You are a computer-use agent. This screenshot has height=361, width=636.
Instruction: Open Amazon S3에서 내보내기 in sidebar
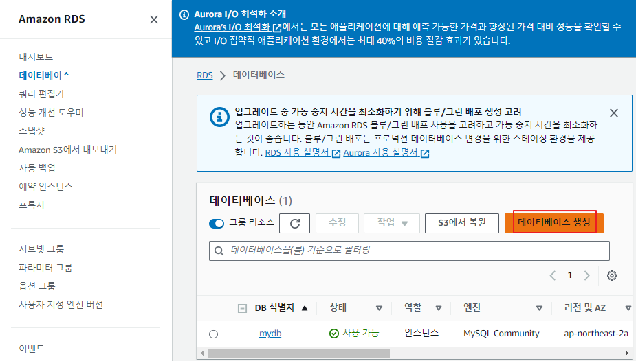coord(68,150)
